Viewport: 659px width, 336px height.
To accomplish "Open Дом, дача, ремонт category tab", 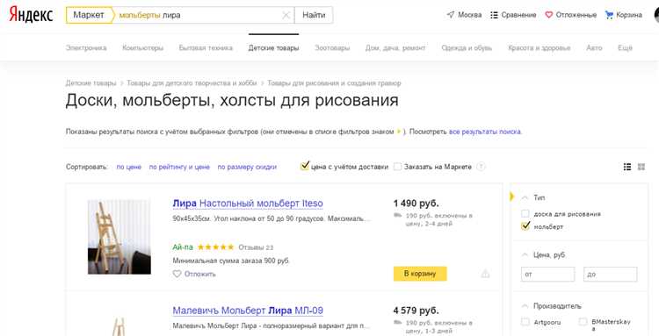I will 395,48.
